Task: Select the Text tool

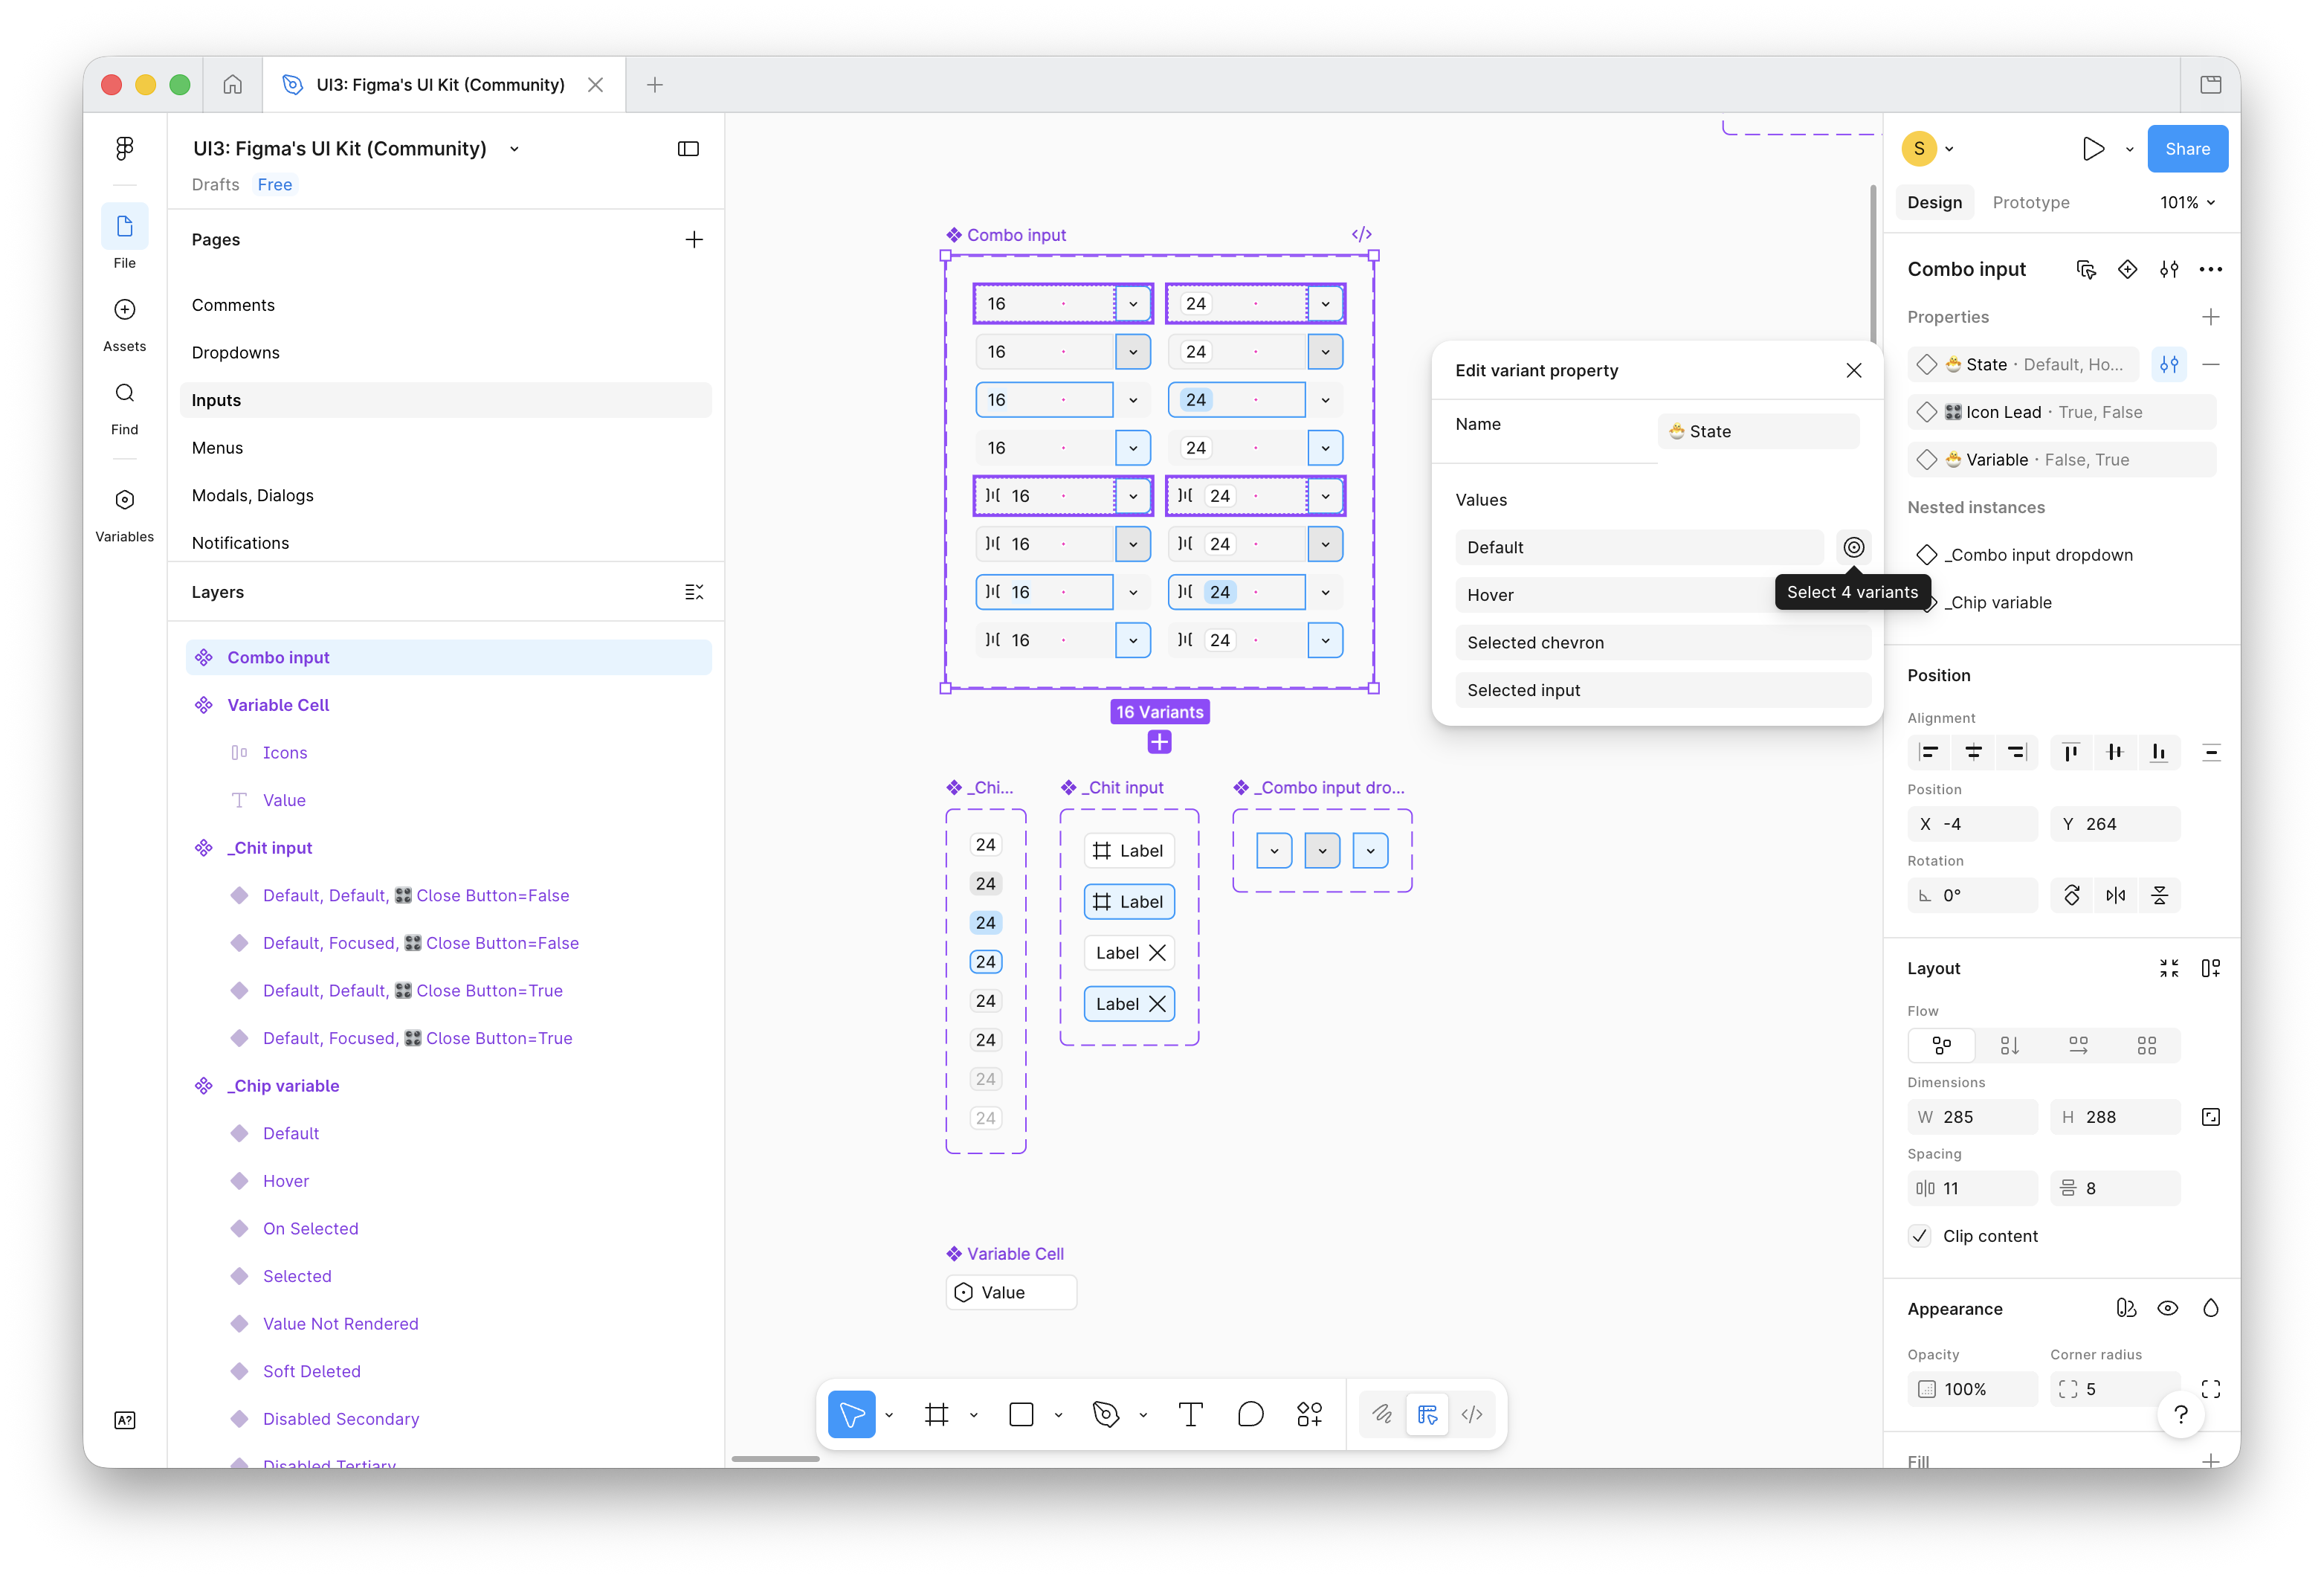Action: click(1190, 1414)
